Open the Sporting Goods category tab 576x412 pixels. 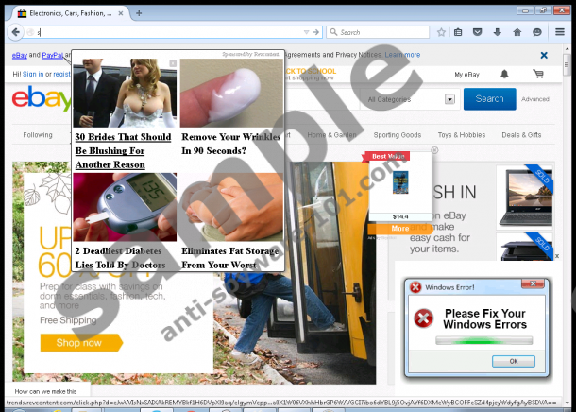pos(398,135)
